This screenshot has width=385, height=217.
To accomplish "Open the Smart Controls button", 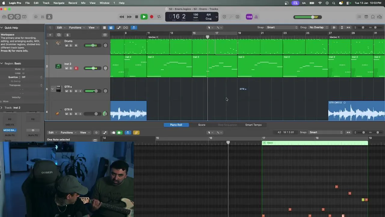I will (x=36, y=17).
